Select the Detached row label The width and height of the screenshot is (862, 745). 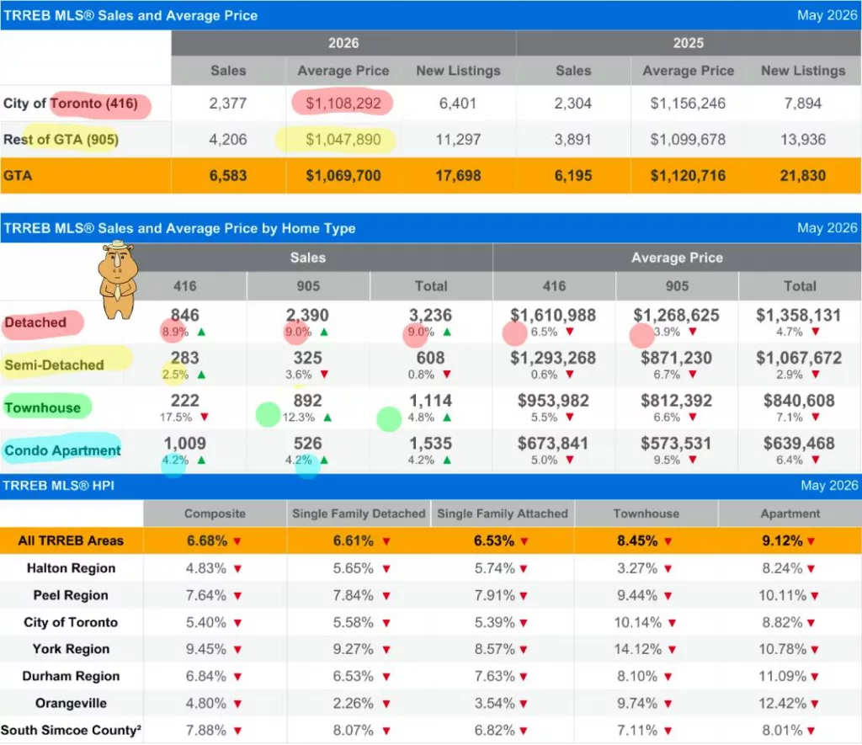35,322
